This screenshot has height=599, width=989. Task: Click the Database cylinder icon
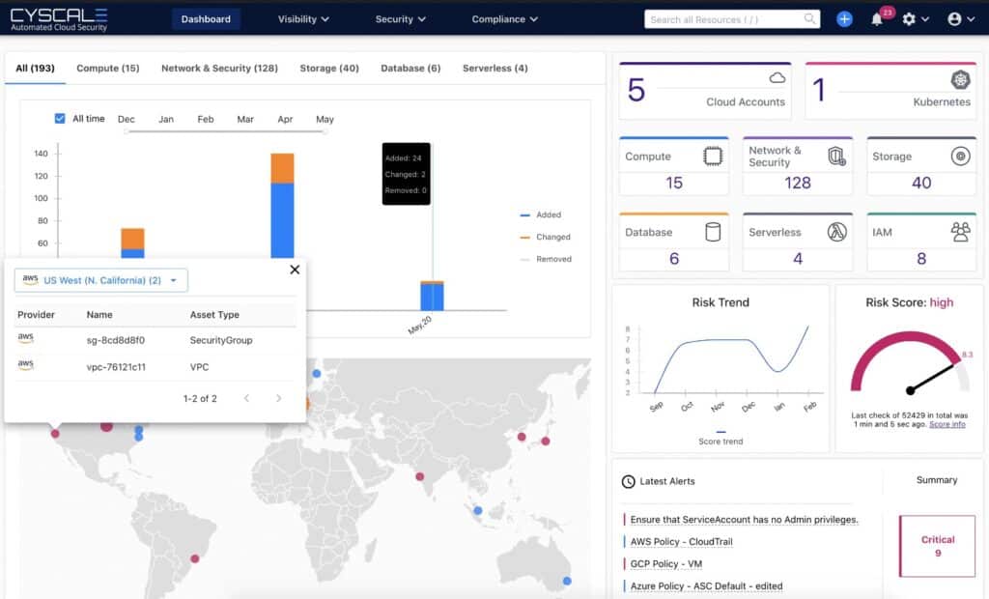713,232
